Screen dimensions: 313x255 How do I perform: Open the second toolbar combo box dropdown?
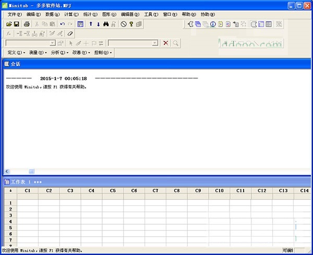tap(155, 43)
